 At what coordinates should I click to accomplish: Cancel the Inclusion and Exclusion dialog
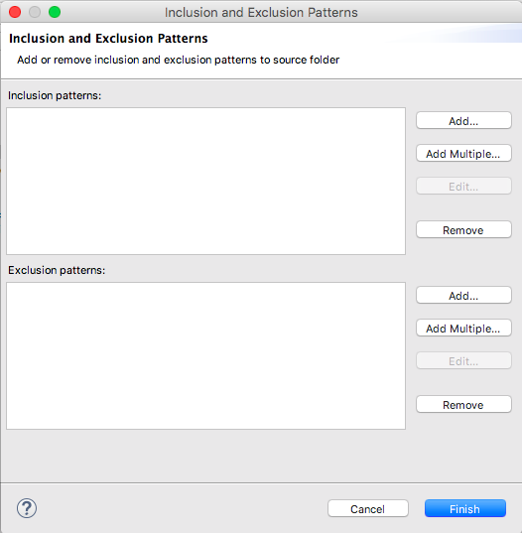click(368, 508)
